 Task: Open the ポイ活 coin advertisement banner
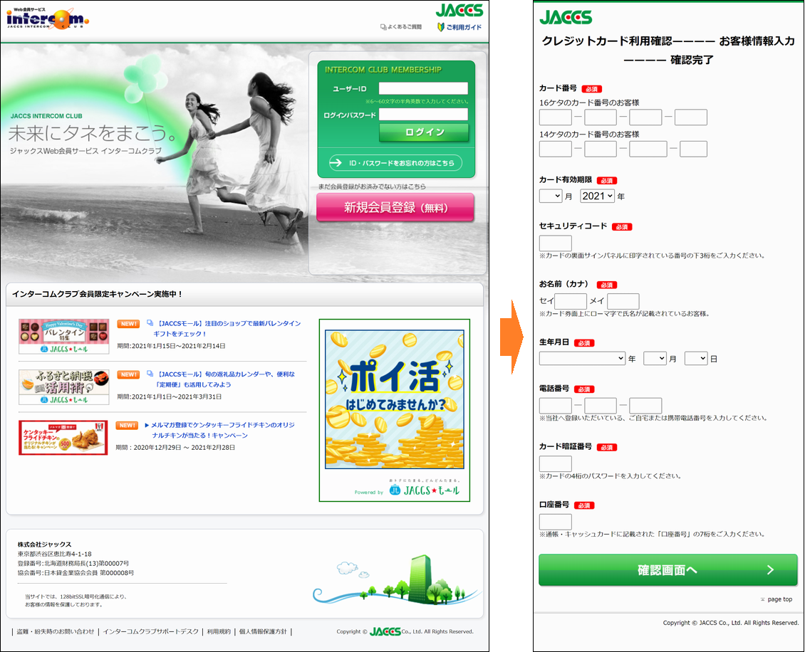(x=394, y=399)
